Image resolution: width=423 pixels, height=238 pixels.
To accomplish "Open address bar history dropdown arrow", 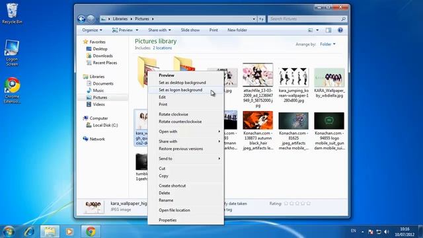I will 254,19.
